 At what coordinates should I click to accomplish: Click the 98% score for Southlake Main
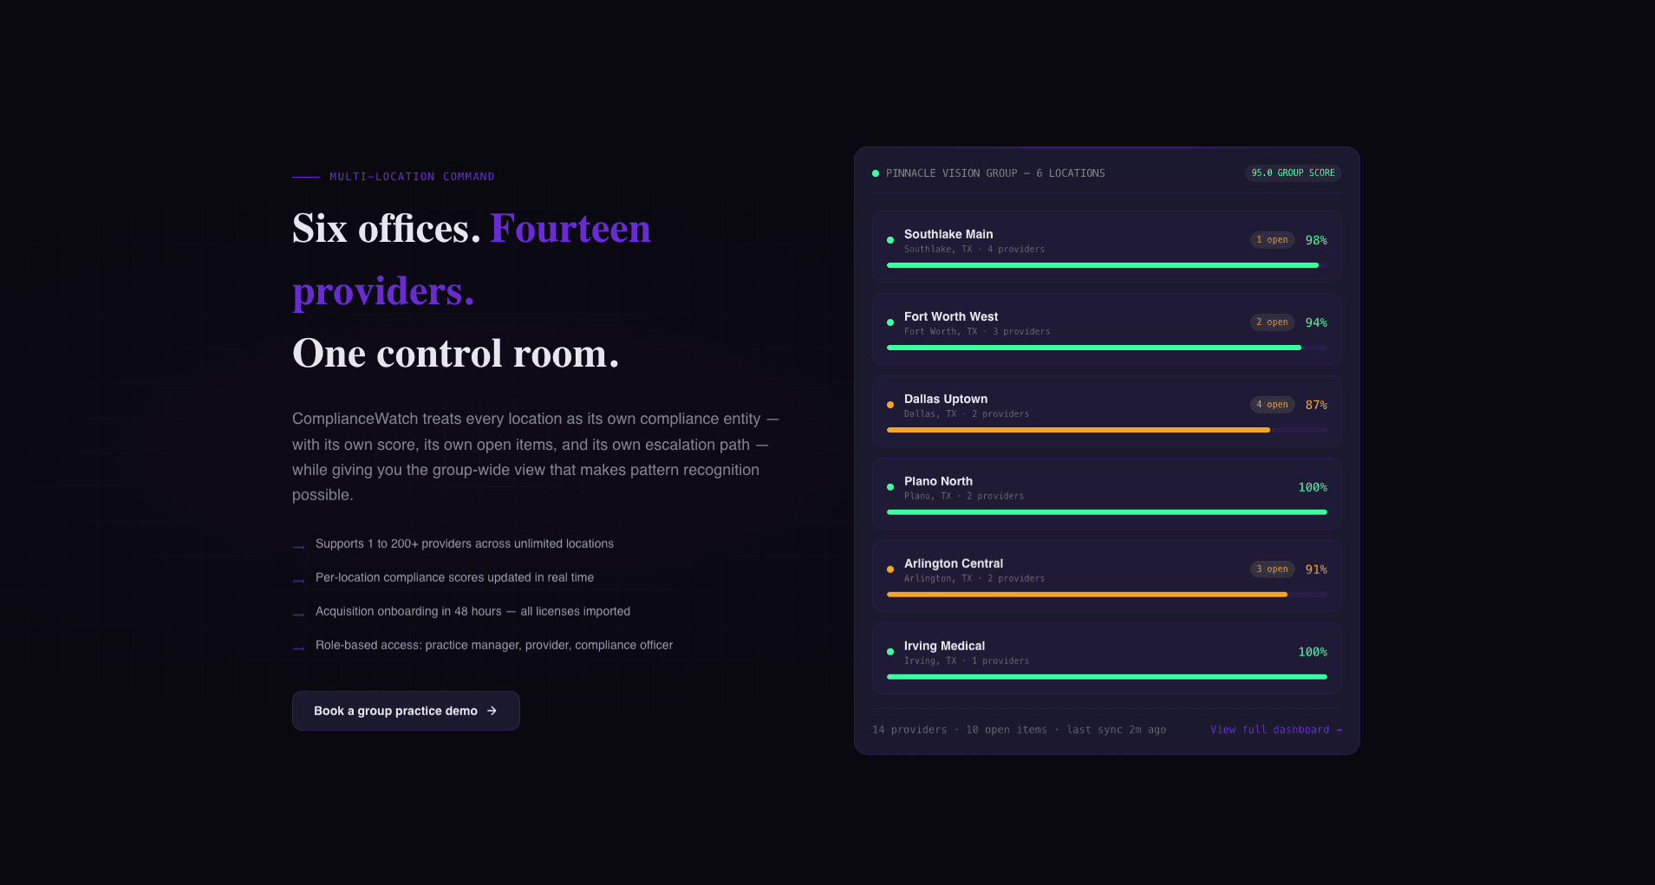point(1316,240)
